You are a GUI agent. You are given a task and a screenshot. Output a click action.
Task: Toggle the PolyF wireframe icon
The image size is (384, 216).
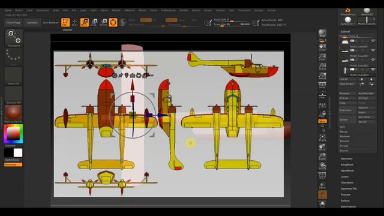tap(322, 175)
